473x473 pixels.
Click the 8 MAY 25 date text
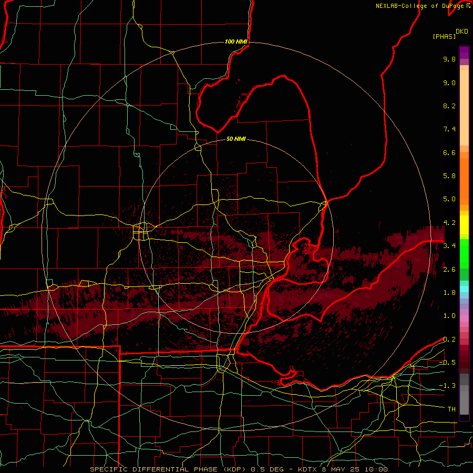[x=342, y=469]
